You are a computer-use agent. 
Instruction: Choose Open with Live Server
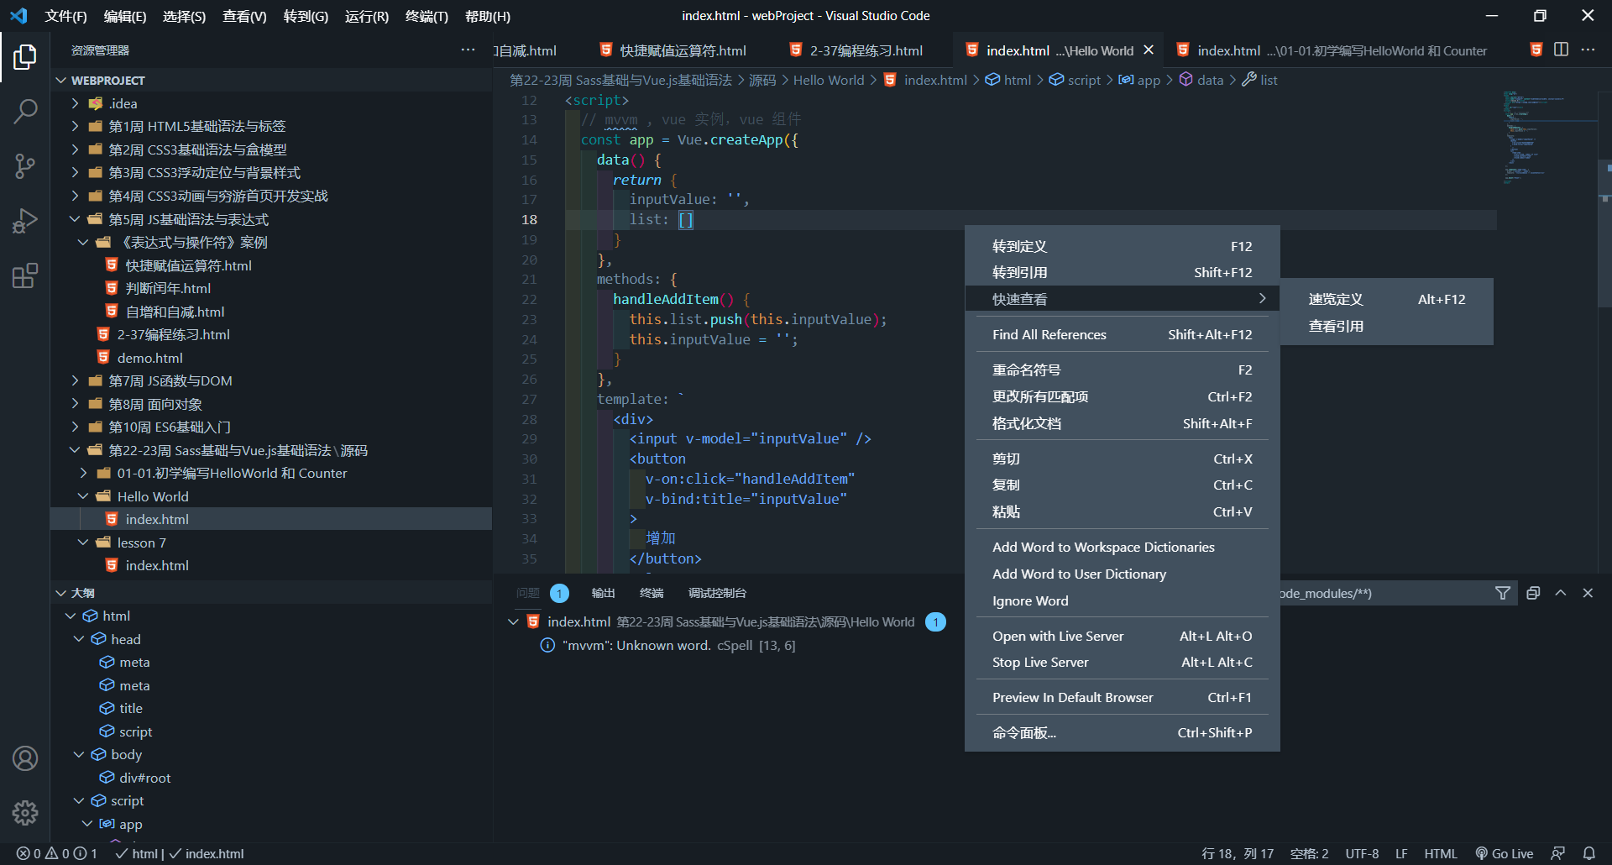(1122, 636)
